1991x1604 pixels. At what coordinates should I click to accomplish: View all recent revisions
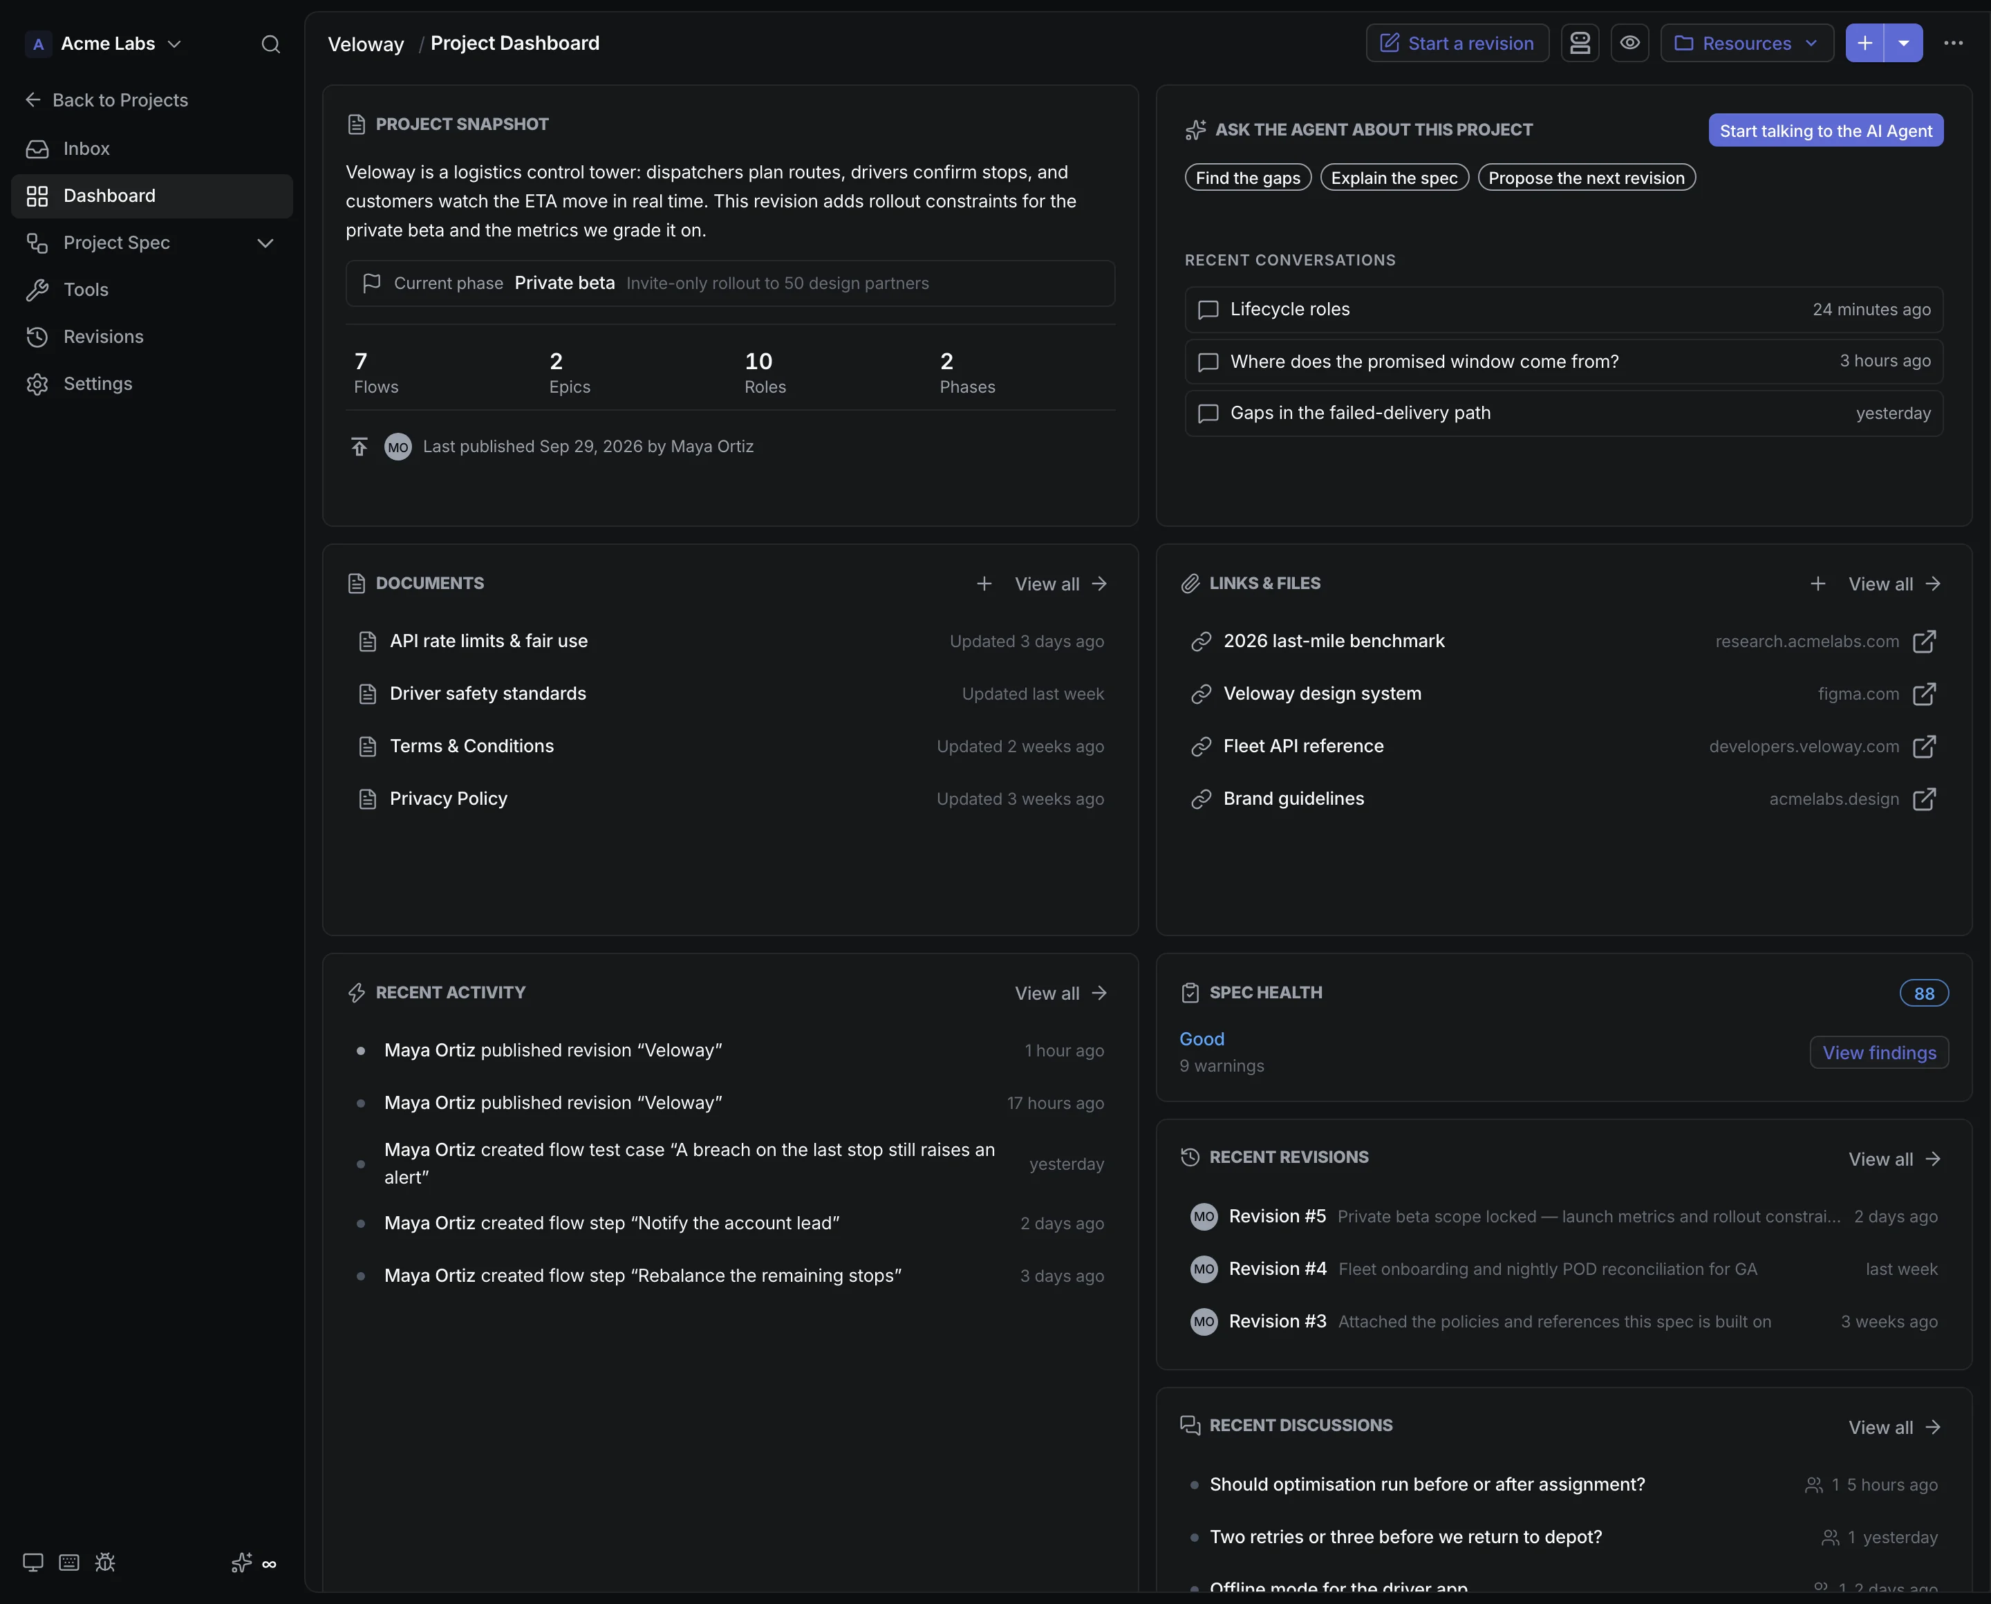click(1894, 1159)
